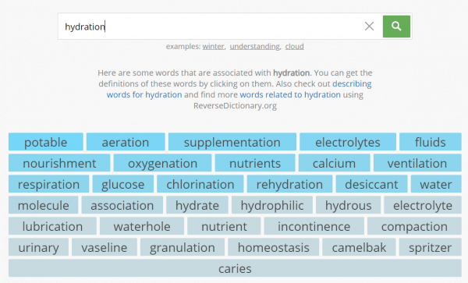Select the 'electrolytes' word tile
This screenshot has height=283, width=468.
[x=348, y=142]
